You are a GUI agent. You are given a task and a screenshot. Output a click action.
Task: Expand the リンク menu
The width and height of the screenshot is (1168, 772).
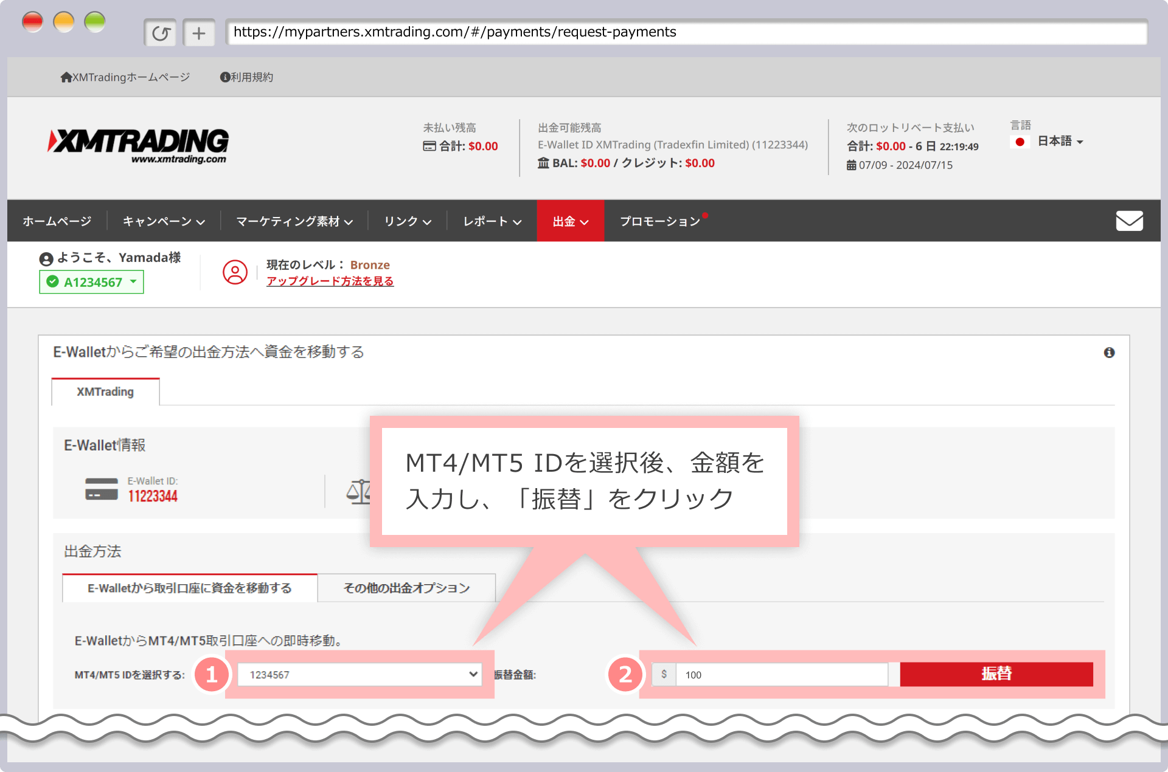tap(408, 221)
